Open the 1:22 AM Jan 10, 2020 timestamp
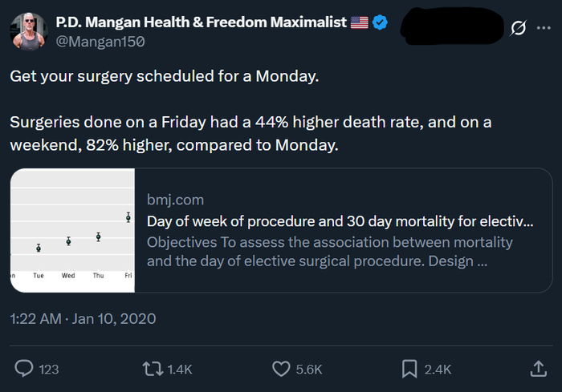Image resolution: width=562 pixels, height=392 pixels. (83, 318)
